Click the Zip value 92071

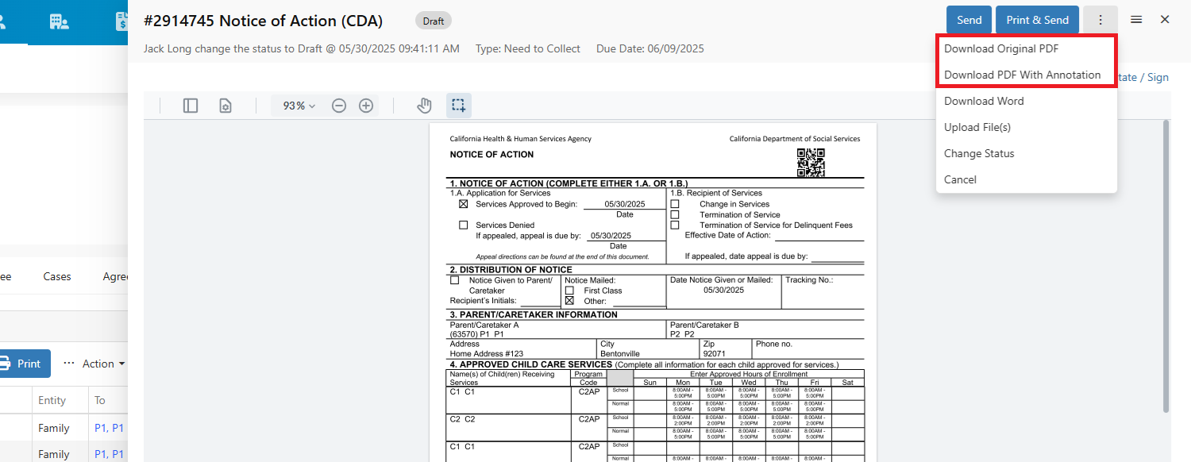[714, 354]
